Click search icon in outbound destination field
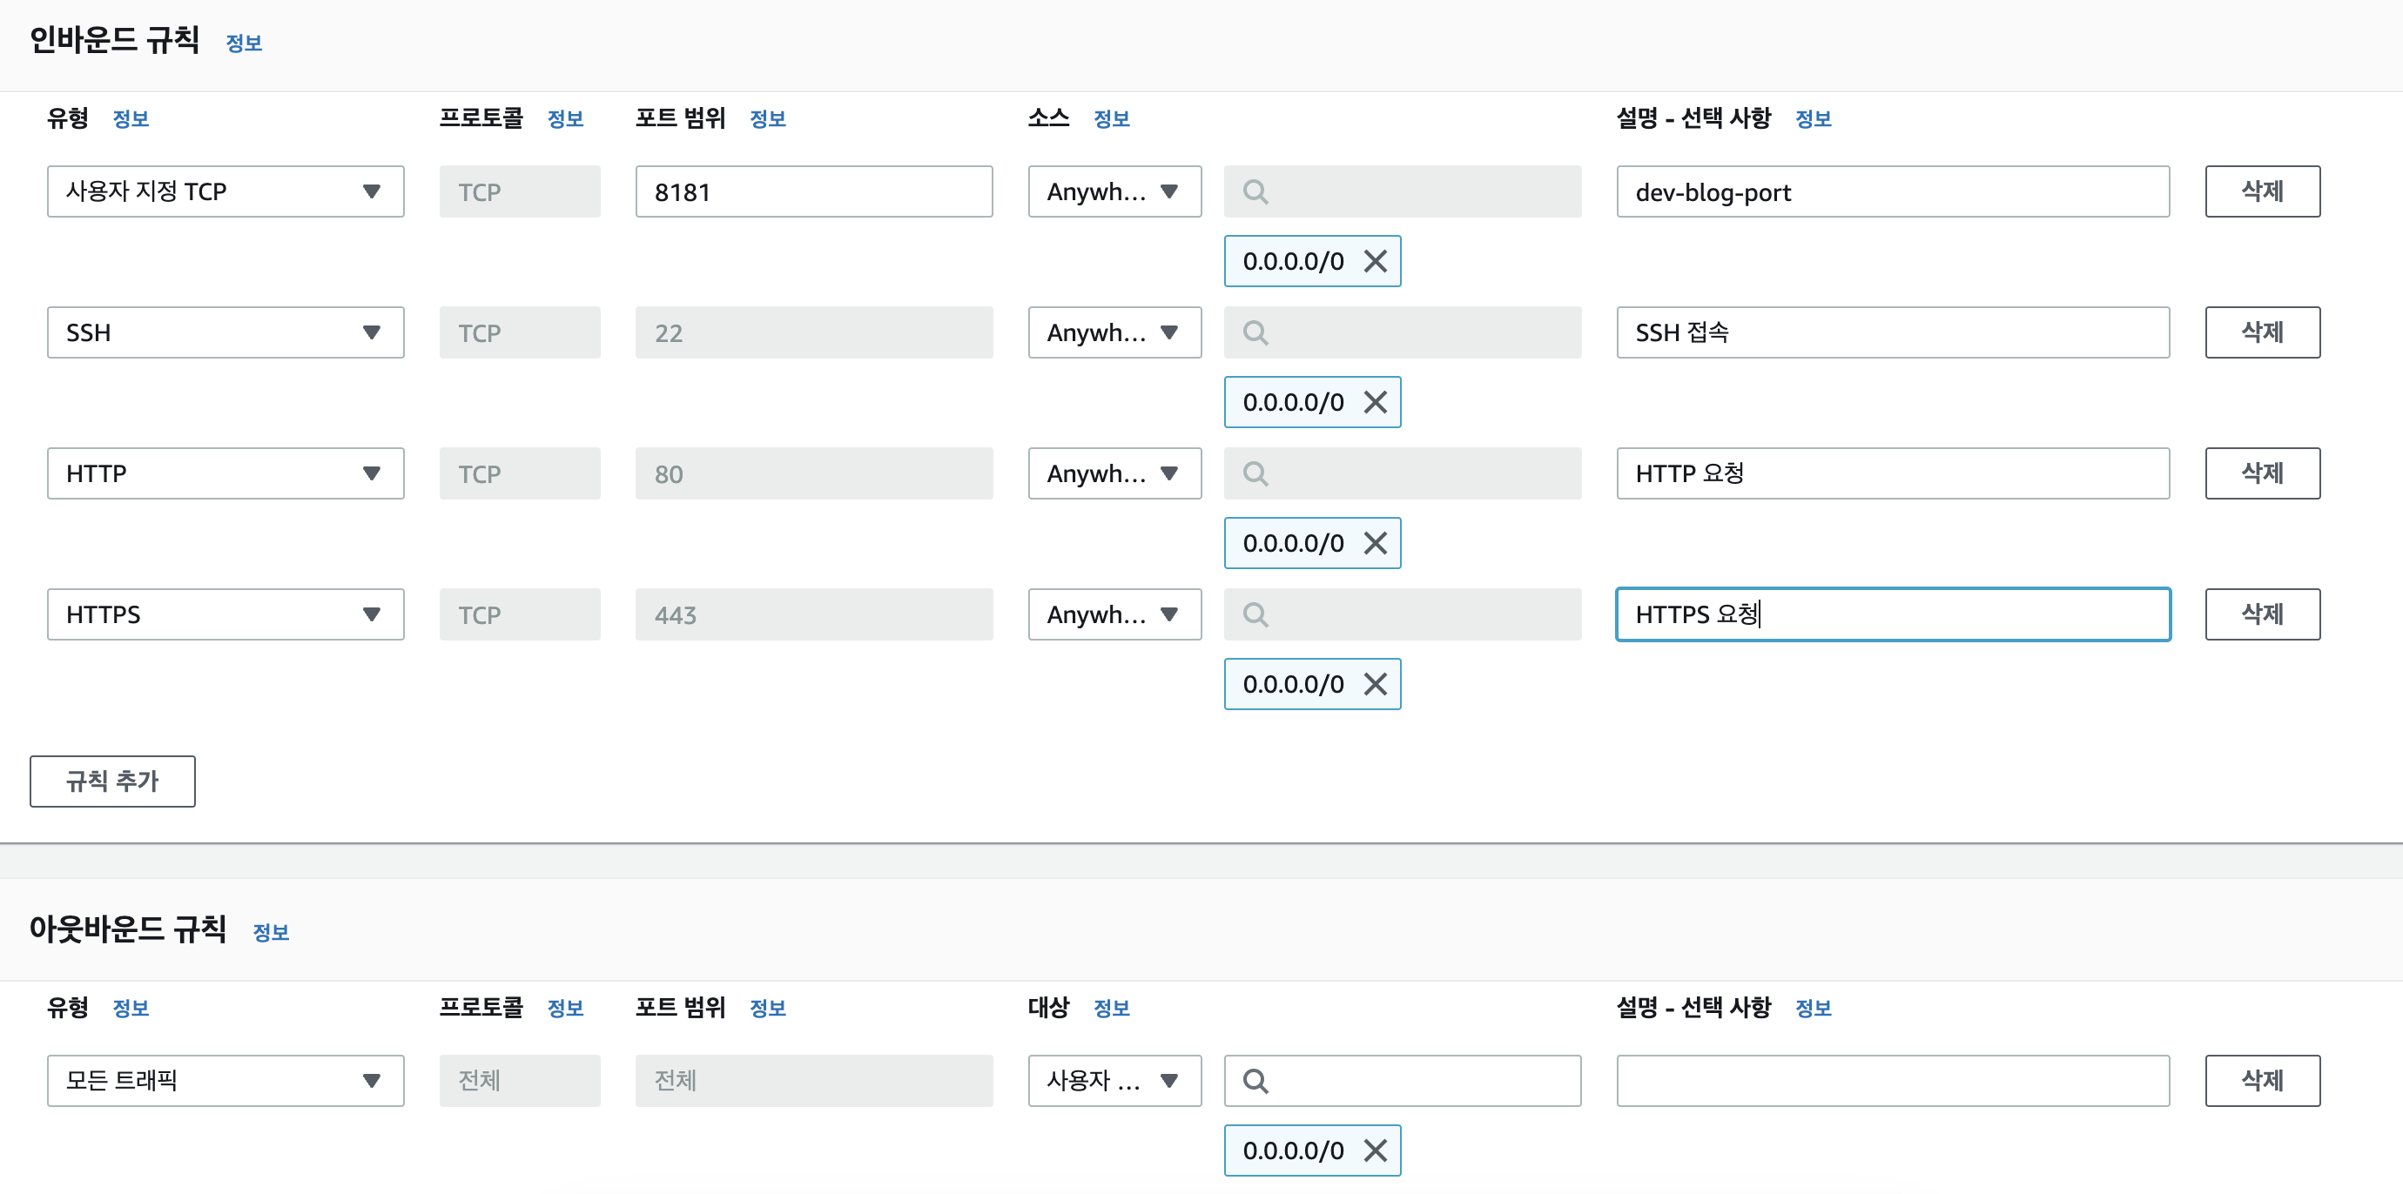 click(1255, 1080)
